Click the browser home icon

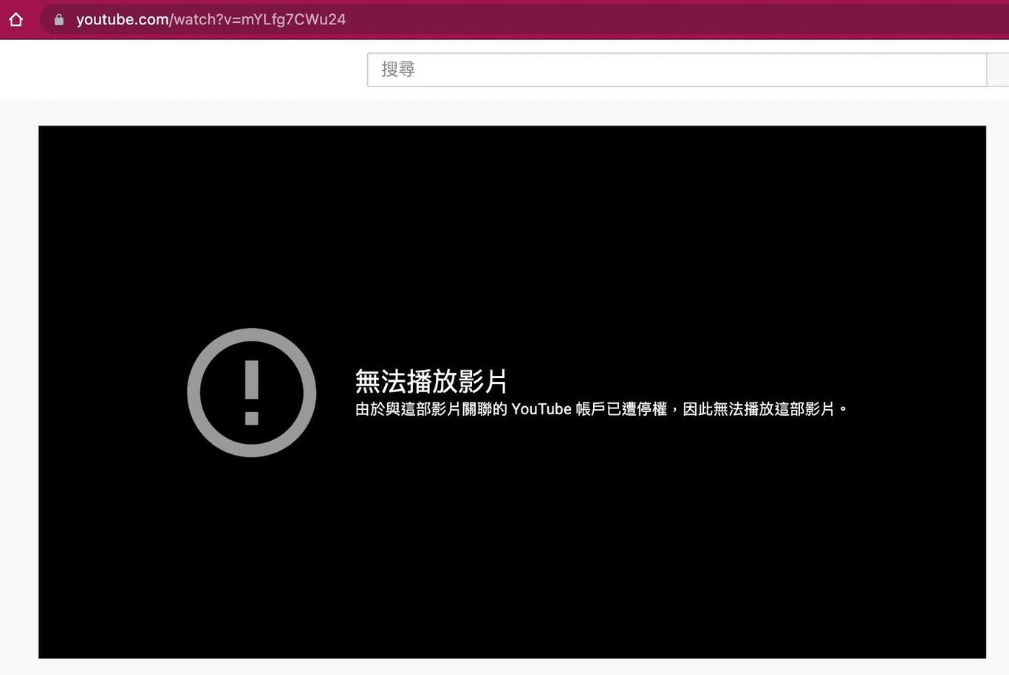pyautogui.click(x=16, y=19)
